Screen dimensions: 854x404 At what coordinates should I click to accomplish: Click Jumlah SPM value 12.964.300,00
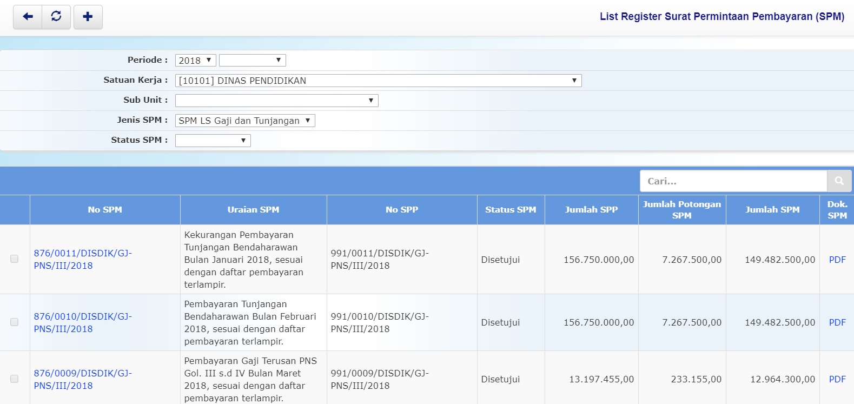783,380
